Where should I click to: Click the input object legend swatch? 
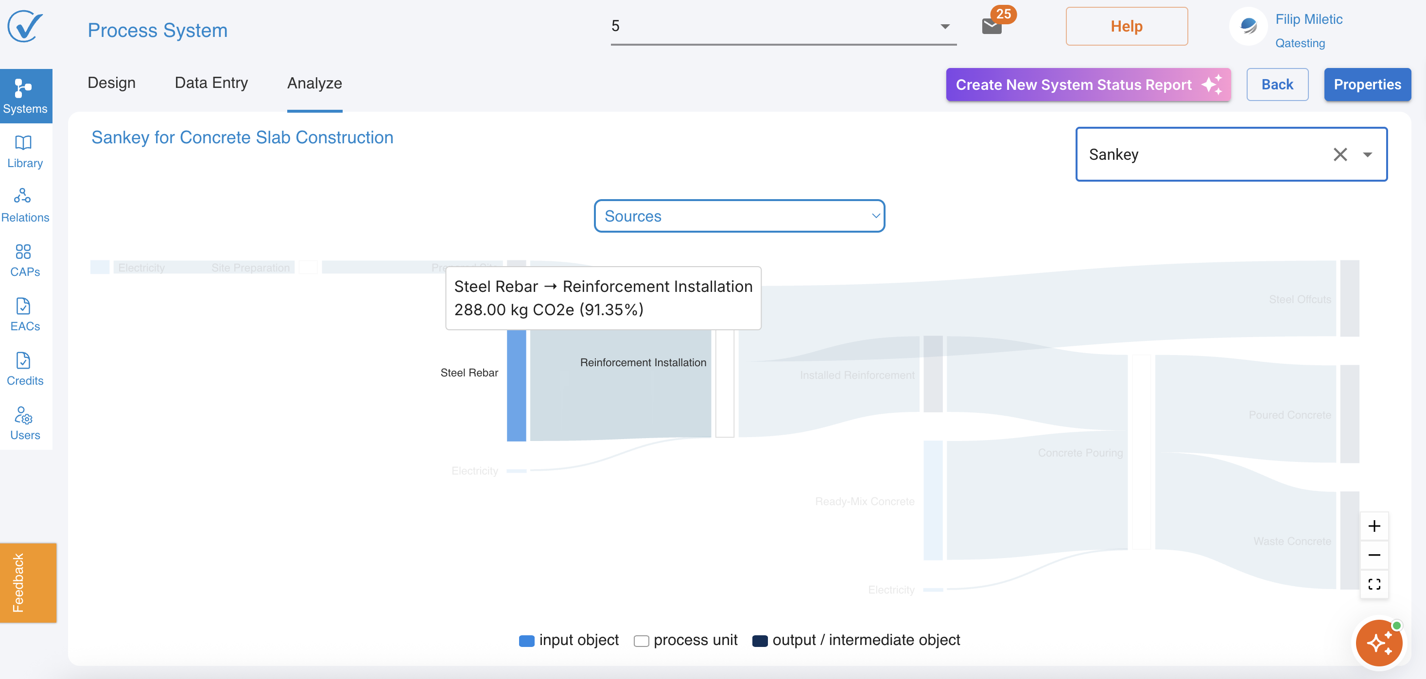tap(526, 640)
